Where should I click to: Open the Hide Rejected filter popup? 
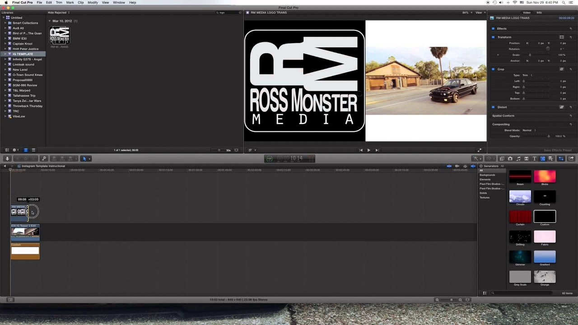point(59,13)
